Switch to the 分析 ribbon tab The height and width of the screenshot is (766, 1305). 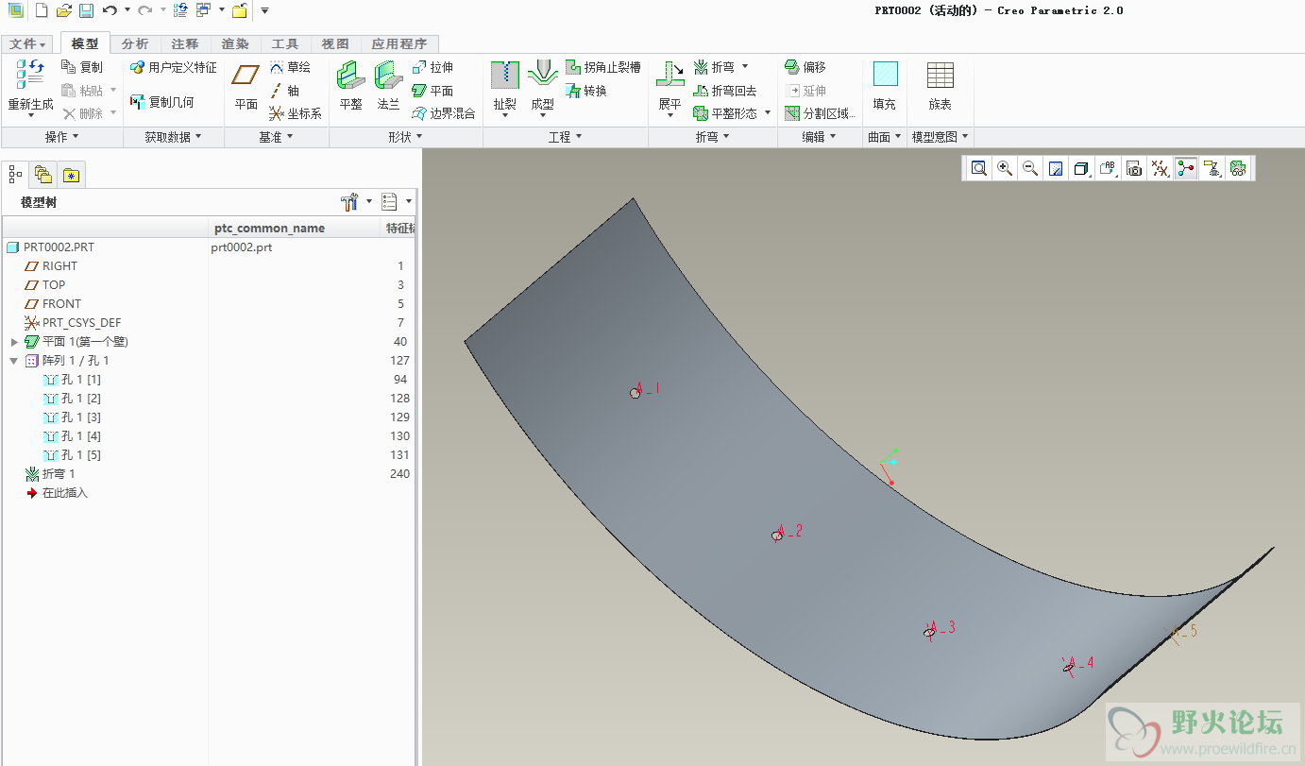click(x=135, y=43)
